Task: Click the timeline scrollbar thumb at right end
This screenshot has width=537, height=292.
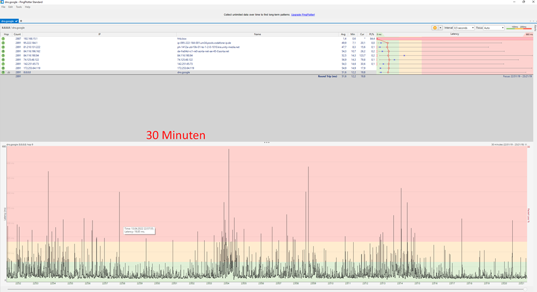Action: 525,289
